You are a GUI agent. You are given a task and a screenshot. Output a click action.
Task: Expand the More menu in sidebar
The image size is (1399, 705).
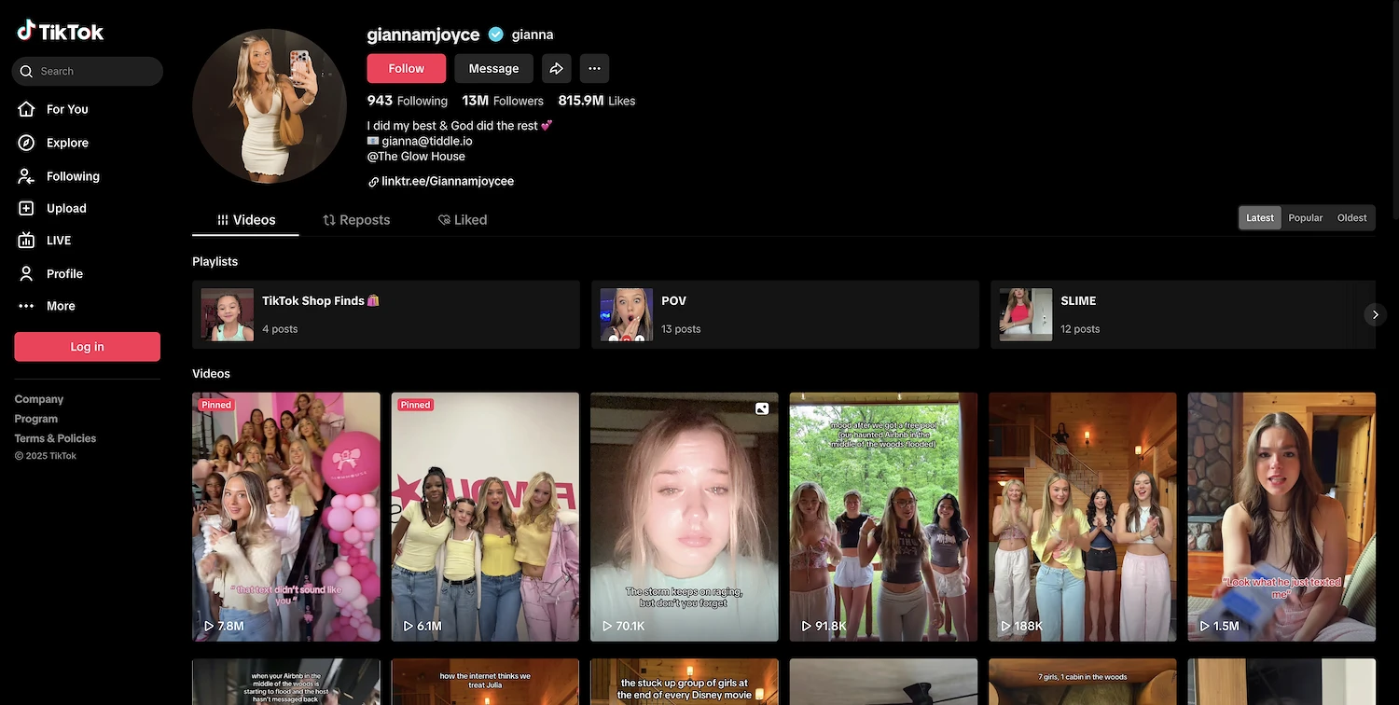60,306
